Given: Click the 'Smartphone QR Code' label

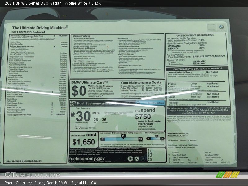Looking at the screenshot, I should click(150, 155).
